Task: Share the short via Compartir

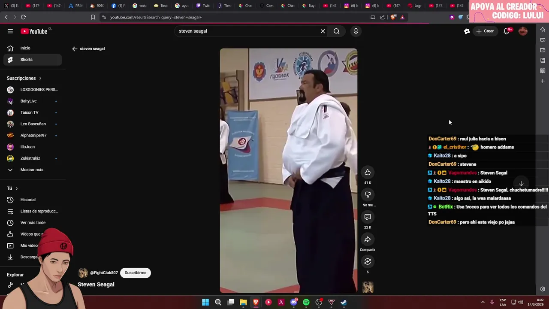Action: point(368,239)
